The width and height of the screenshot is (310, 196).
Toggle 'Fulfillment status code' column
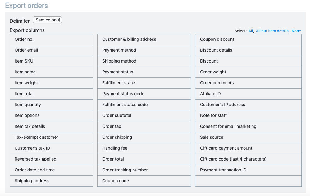pos(144,105)
